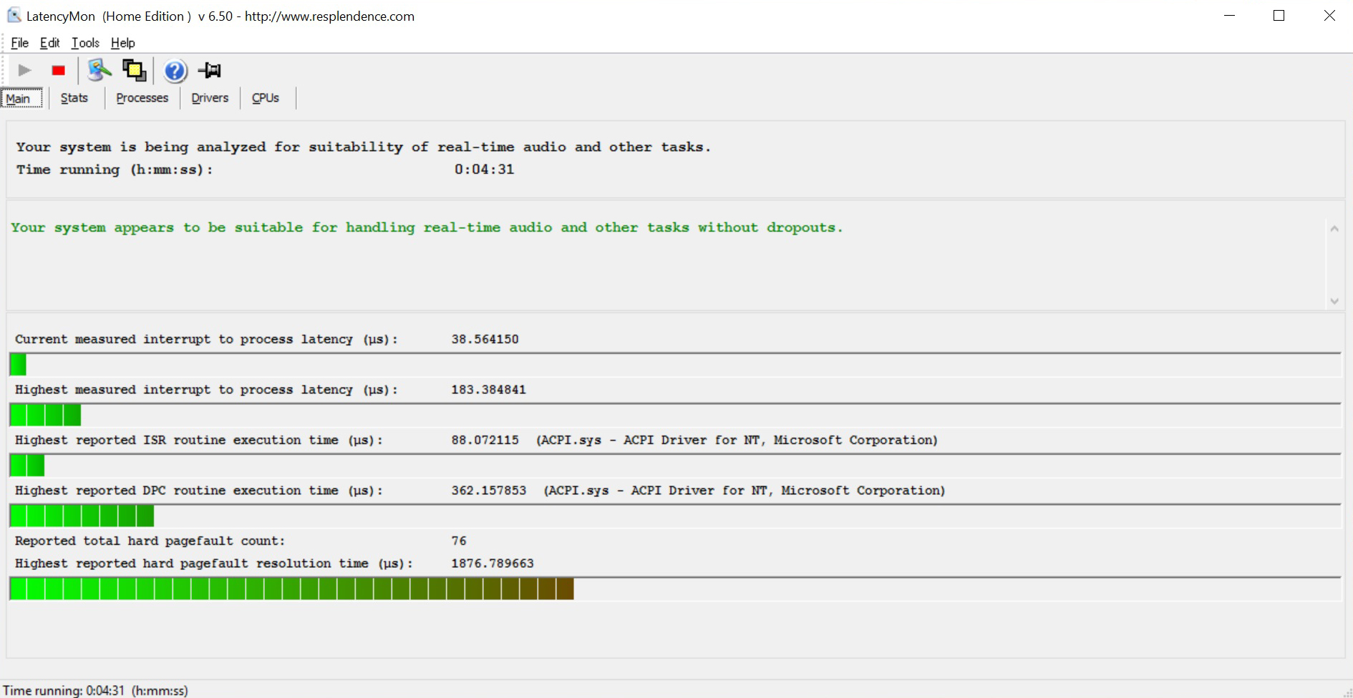Open the File menu
This screenshot has width=1353, height=698.
tap(19, 43)
